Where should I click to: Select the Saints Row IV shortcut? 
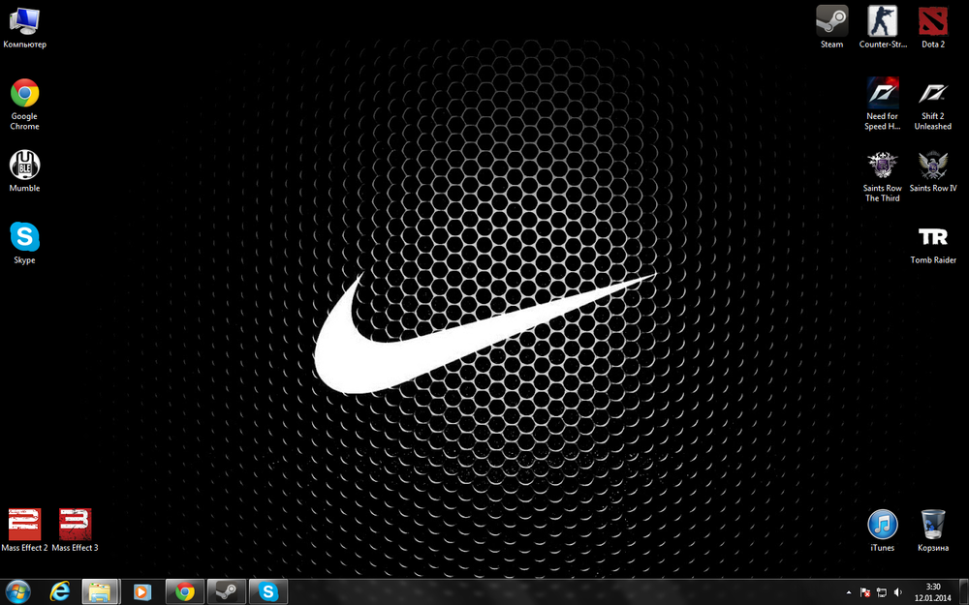[x=932, y=166]
